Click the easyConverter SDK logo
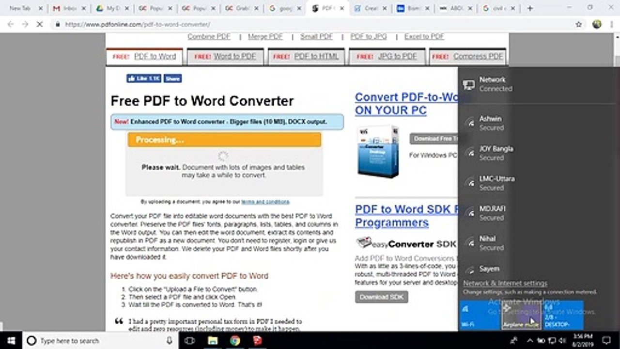The height and width of the screenshot is (349, 620). (406, 243)
